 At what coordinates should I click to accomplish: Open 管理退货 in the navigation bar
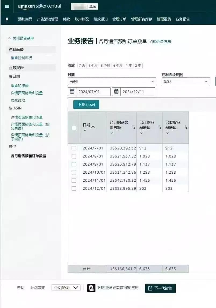(164, 19)
